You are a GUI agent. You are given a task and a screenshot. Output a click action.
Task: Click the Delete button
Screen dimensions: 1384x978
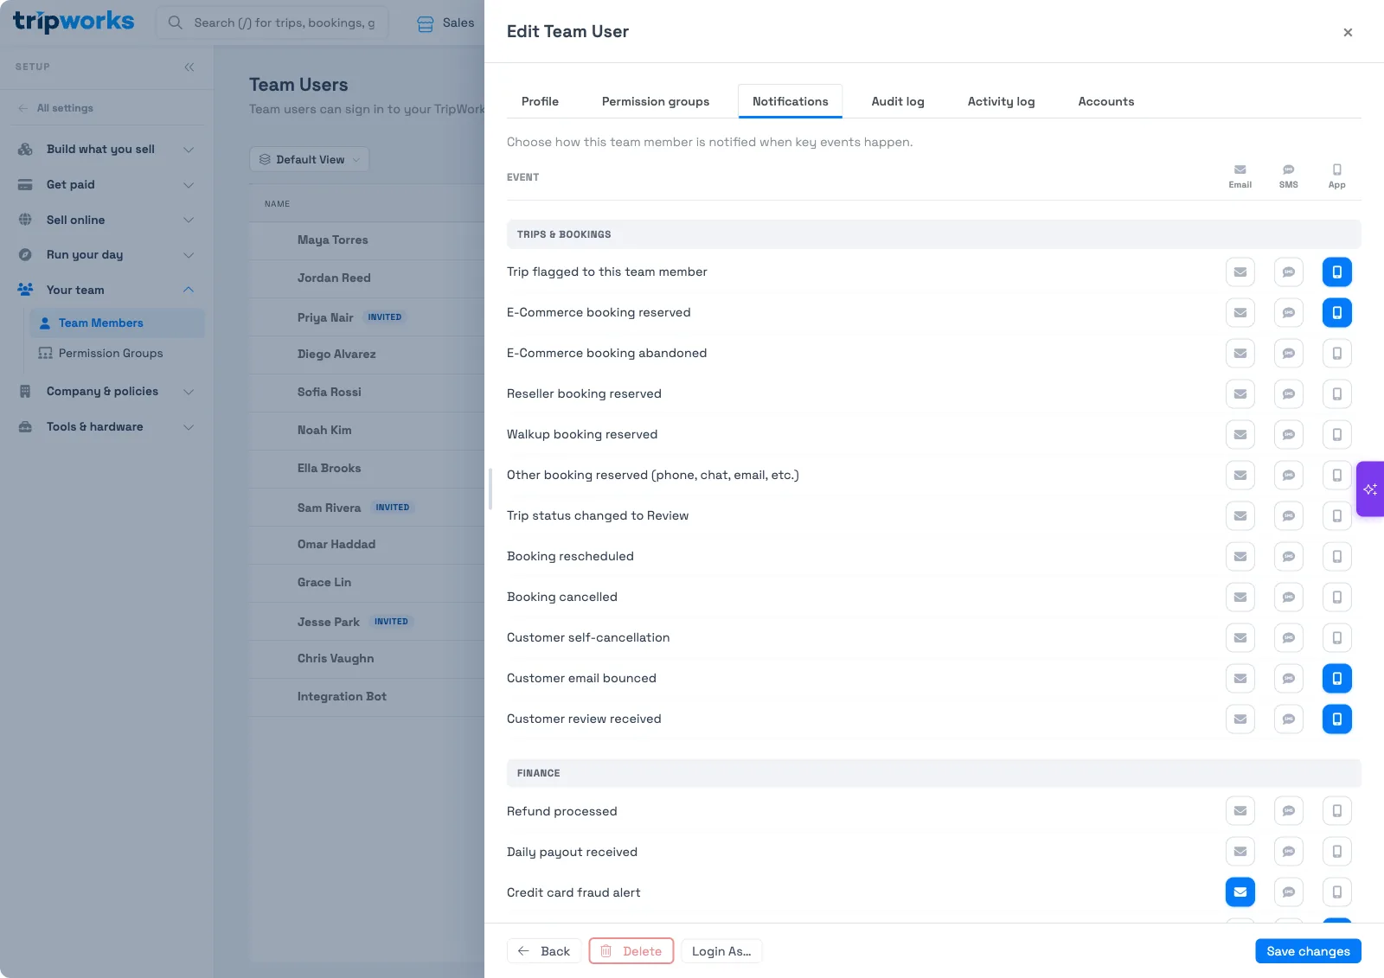tap(631, 951)
